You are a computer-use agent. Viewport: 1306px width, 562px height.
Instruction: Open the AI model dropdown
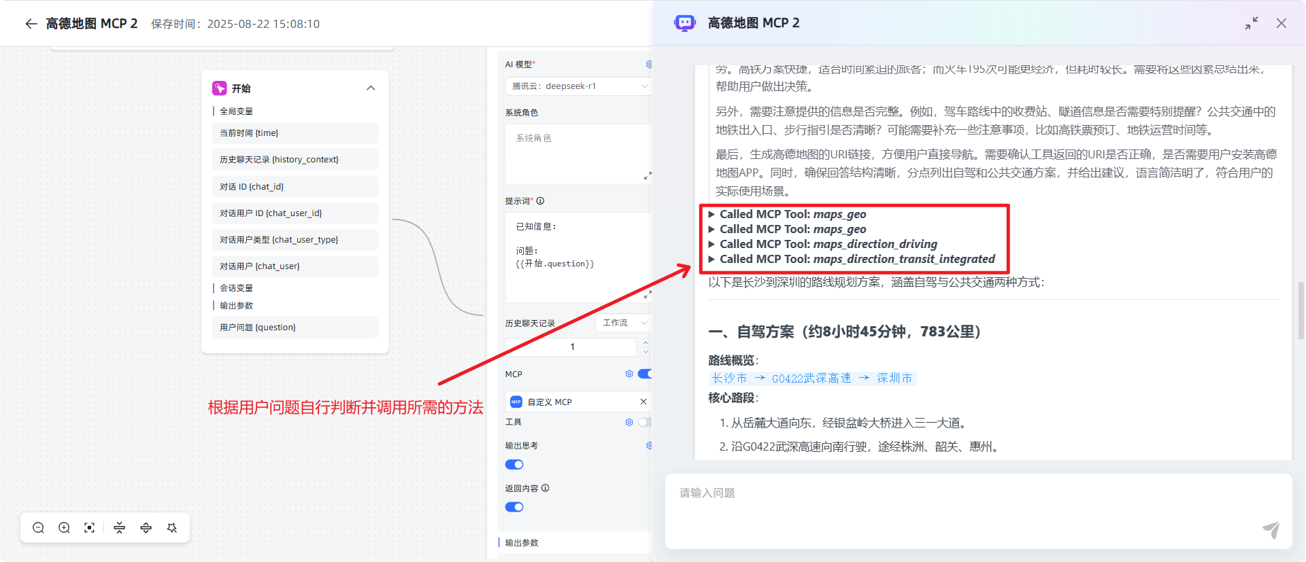coord(579,86)
